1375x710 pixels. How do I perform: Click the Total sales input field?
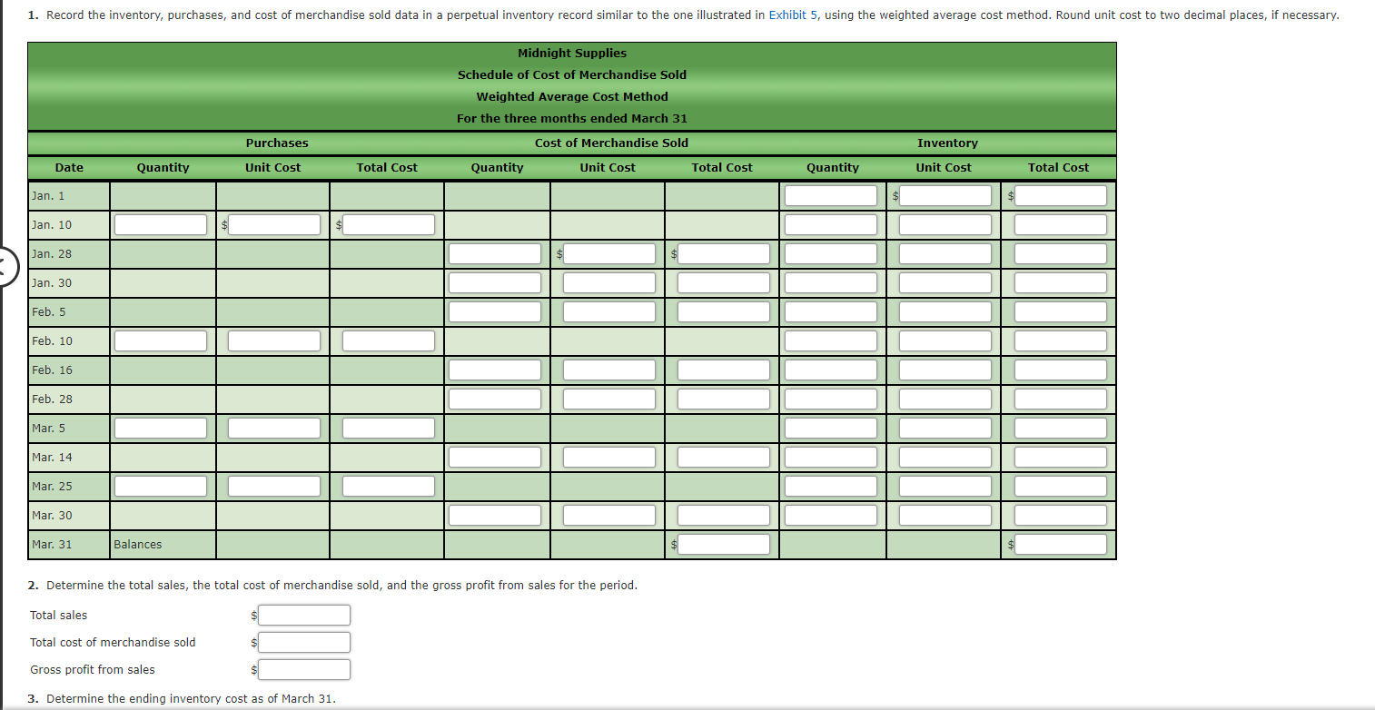[304, 616]
